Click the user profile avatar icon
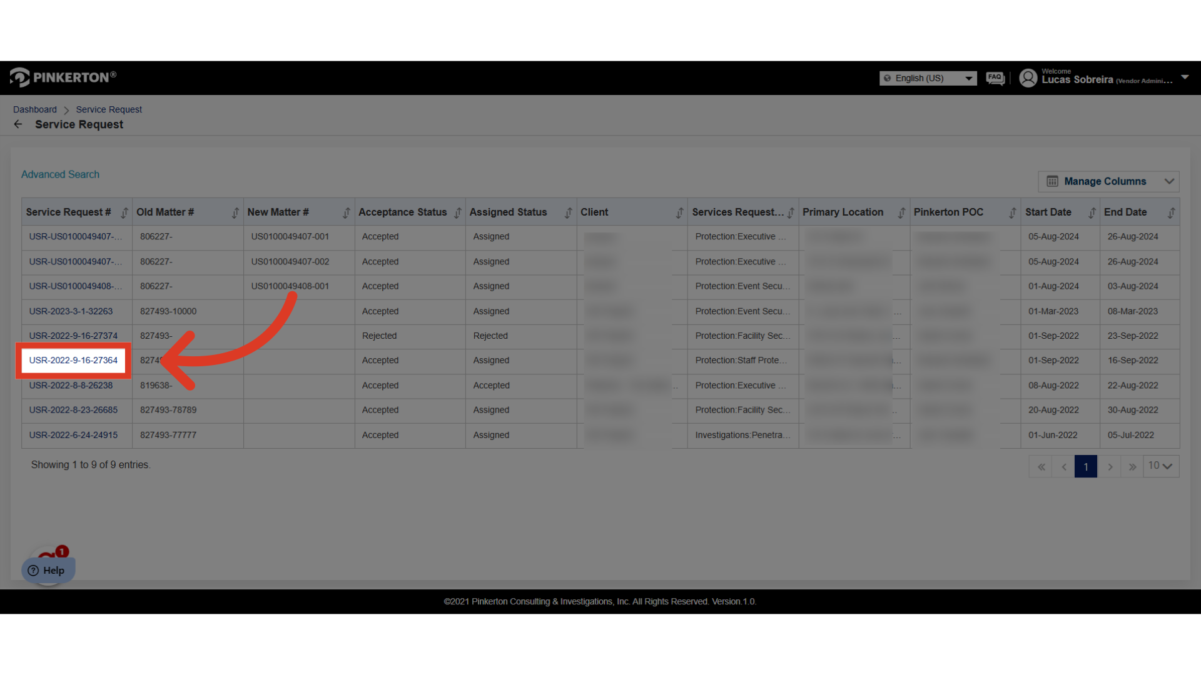 pos(1028,78)
